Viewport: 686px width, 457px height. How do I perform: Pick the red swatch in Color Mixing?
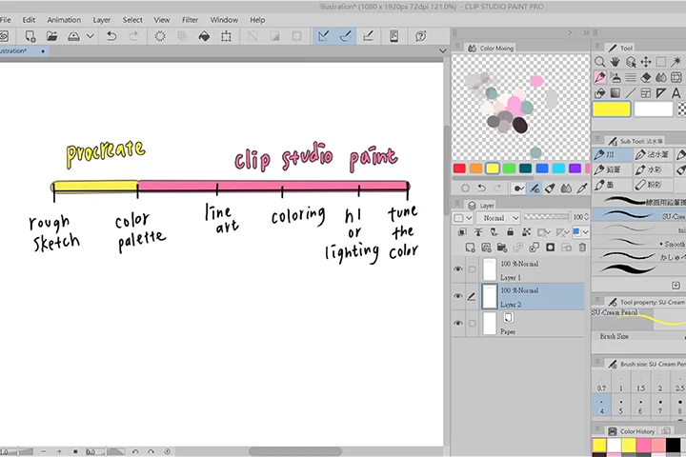point(459,169)
